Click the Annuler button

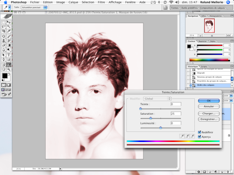[x=209, y=106]
